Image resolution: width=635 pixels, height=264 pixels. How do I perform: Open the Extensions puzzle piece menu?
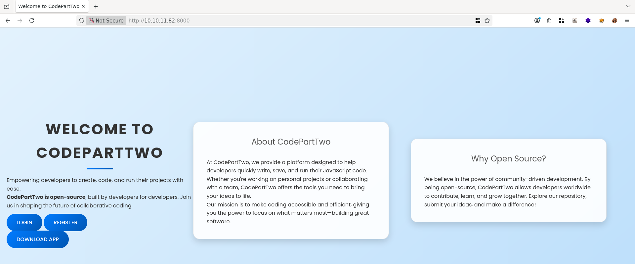549,21
